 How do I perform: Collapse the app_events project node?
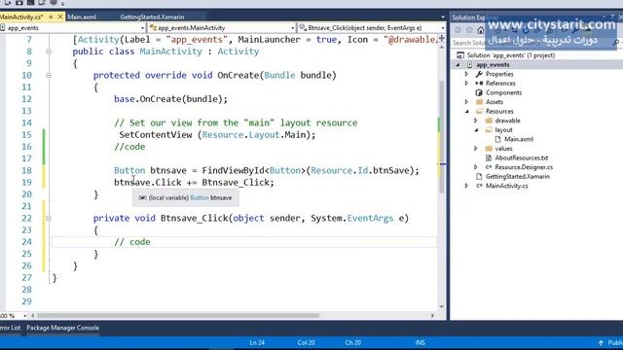tap(458, 65)
